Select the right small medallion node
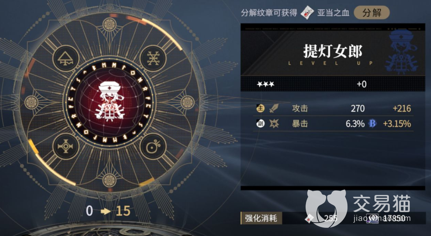This screenshot has height=236, width=431. (x=187, y=102)
